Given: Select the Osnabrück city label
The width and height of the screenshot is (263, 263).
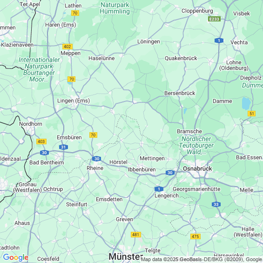Looking at the screenshot, I should pyautogui.click(x=197, y=169).
